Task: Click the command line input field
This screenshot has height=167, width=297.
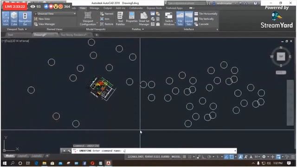Action: pos(154,151)
